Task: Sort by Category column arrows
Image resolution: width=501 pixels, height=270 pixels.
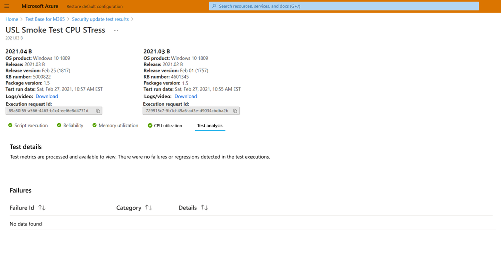Action: click(148, 208)
